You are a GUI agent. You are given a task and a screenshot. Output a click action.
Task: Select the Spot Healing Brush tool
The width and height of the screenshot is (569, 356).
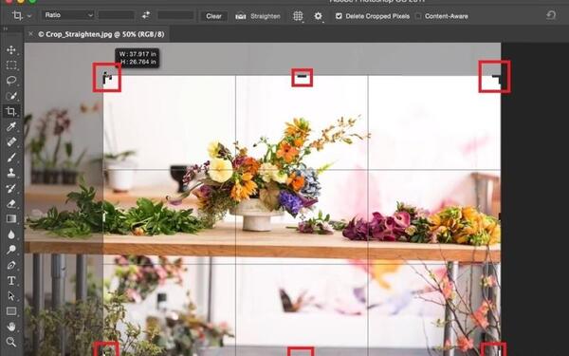11,141
